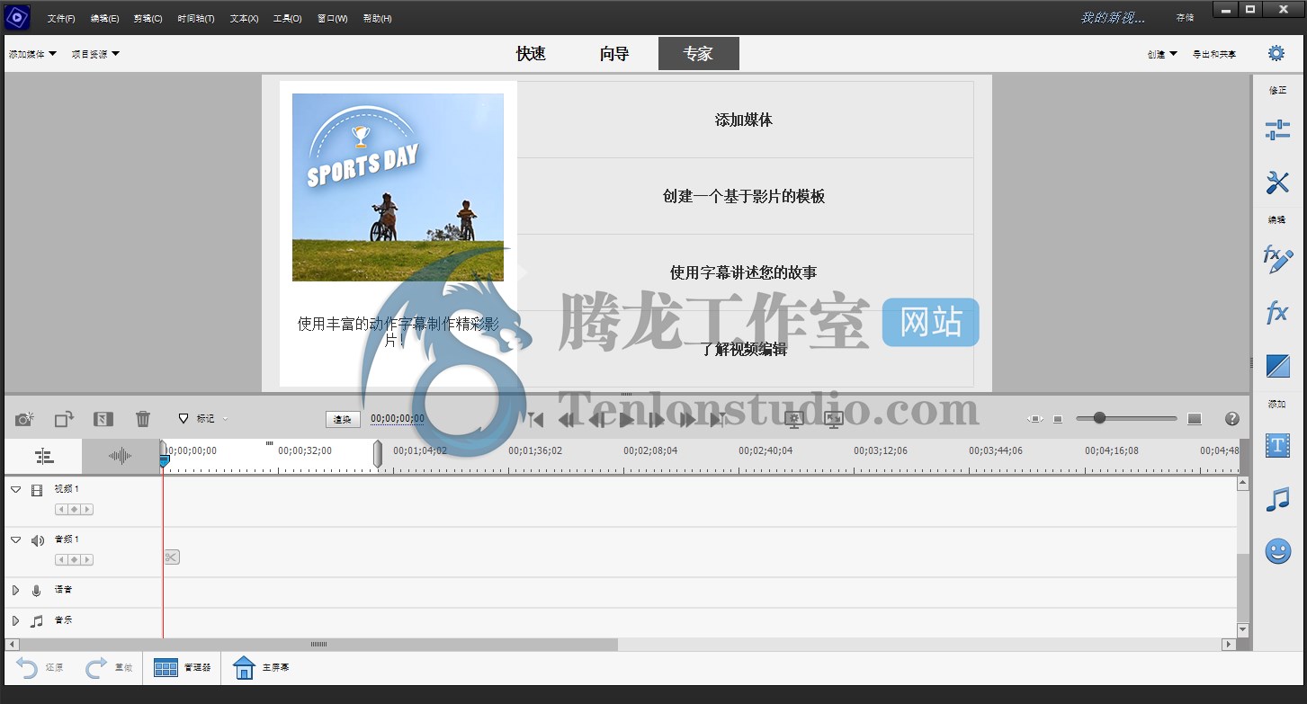Open the Music score panel icon
Image resolution: width=1307 pixels, height=704 pixels.
click(x=1277, y=499)
